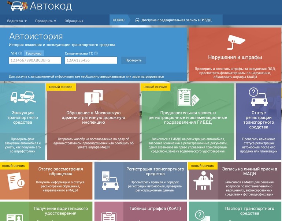
Task: Click the clipboard icon in Таблица штрафов
Action: pos(109,217)
